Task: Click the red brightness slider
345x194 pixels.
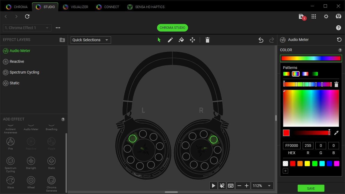Action: [312, 133]
